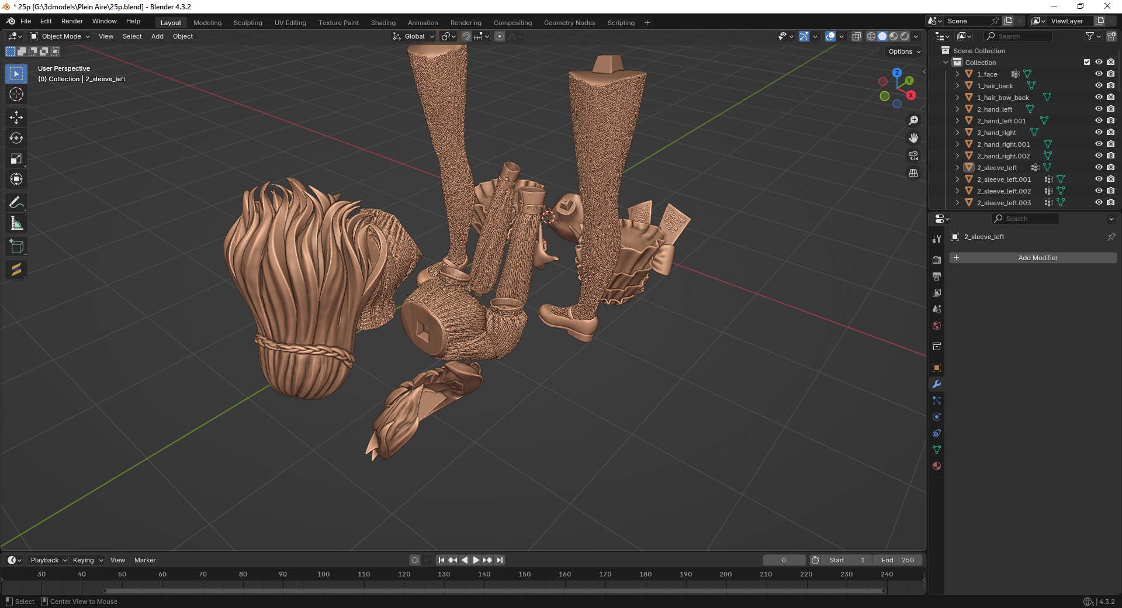Expand the 1_hair_back tree item
This screenshot has height=608, width=1122.
click(x=957, y=86)
